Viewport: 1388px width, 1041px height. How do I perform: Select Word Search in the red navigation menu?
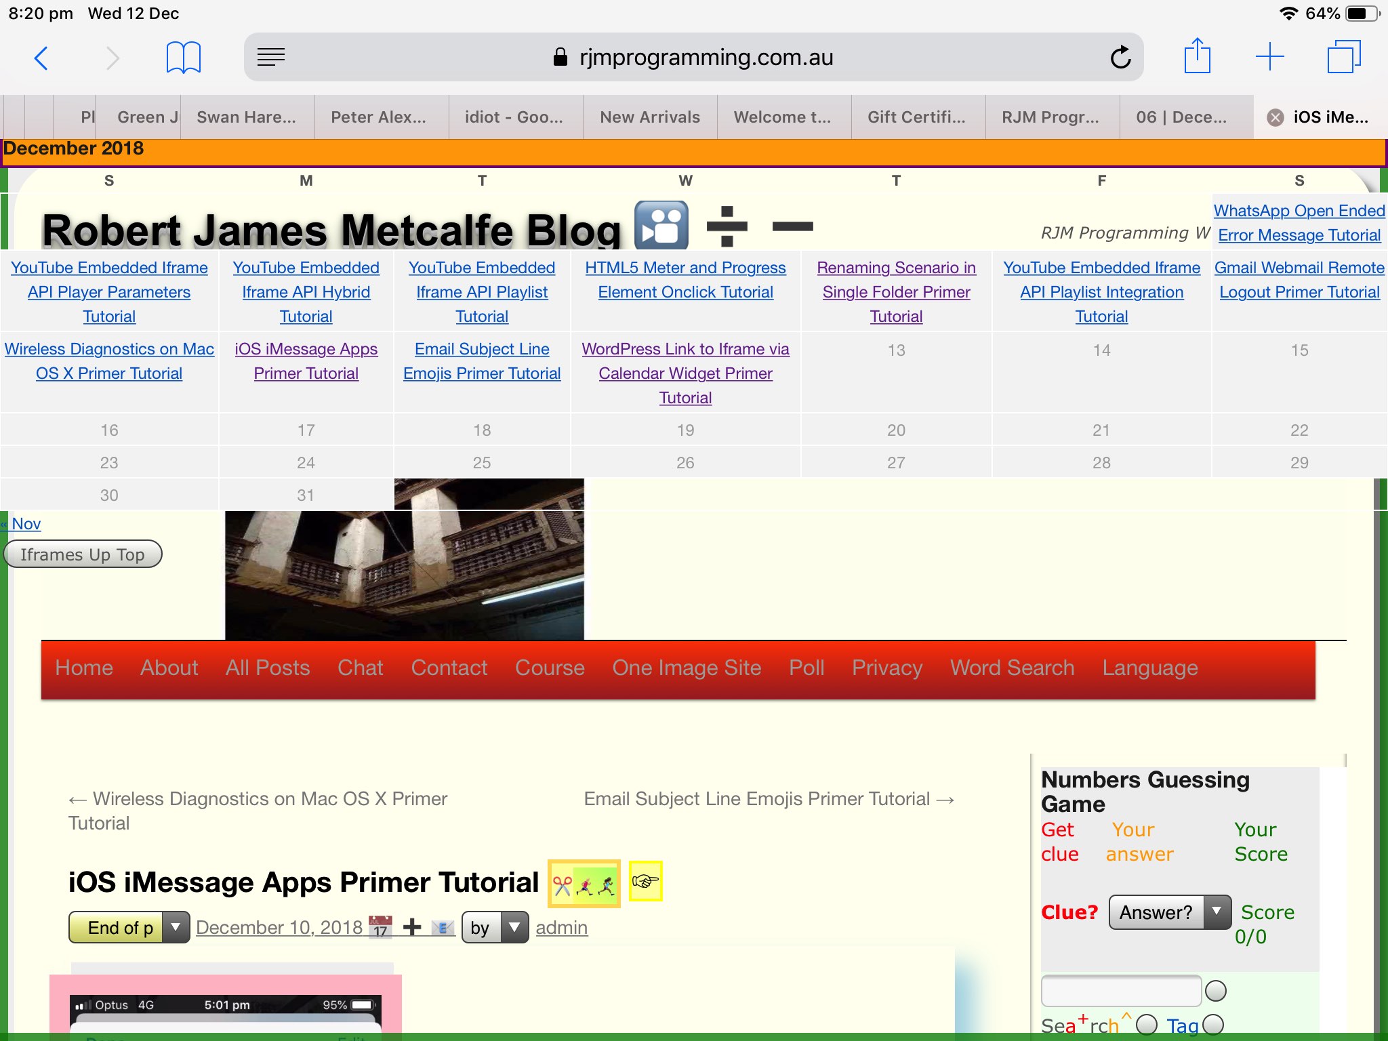pyautogui.click(x=1013, y=668)
